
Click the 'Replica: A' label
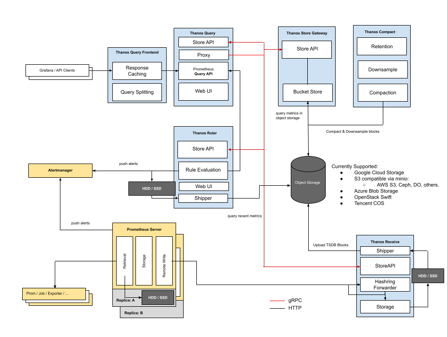pos(126,300)
